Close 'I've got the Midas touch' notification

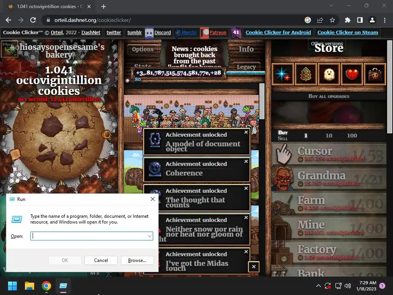pos(246,252)
